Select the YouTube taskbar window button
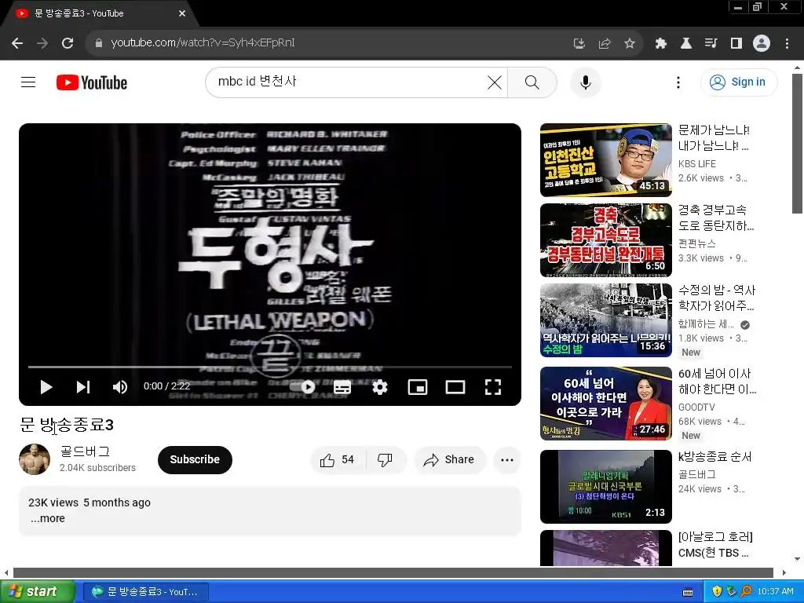Viewport: 804px width, 603px height. tap(145, 592)
